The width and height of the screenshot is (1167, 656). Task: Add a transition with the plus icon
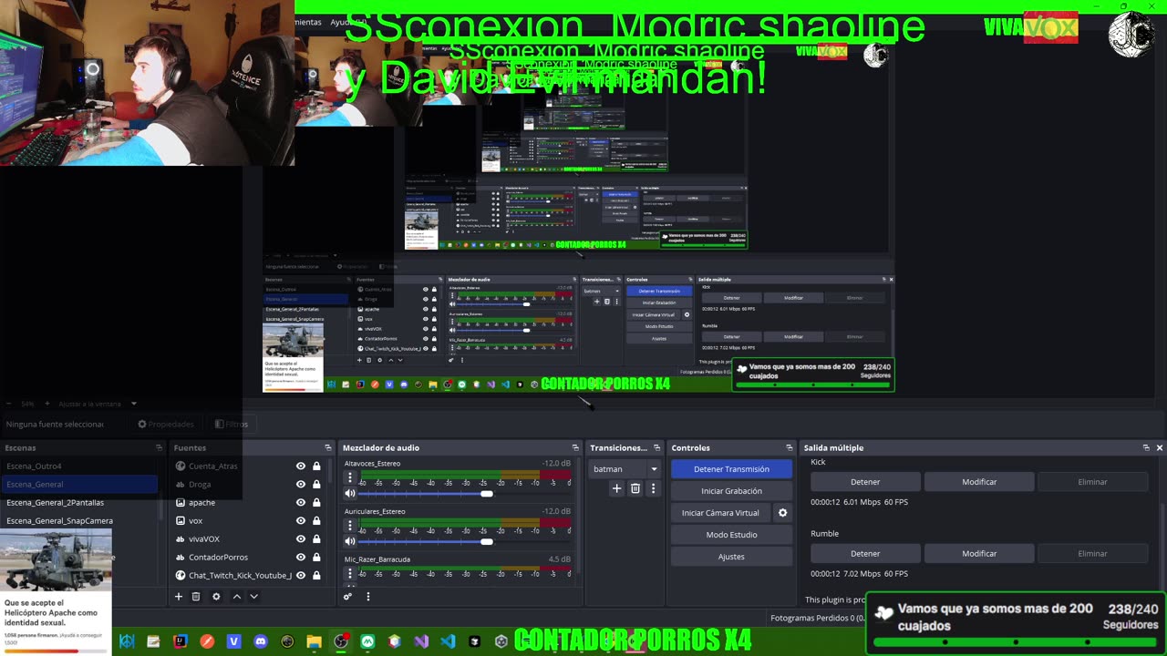tap(617, 489)
